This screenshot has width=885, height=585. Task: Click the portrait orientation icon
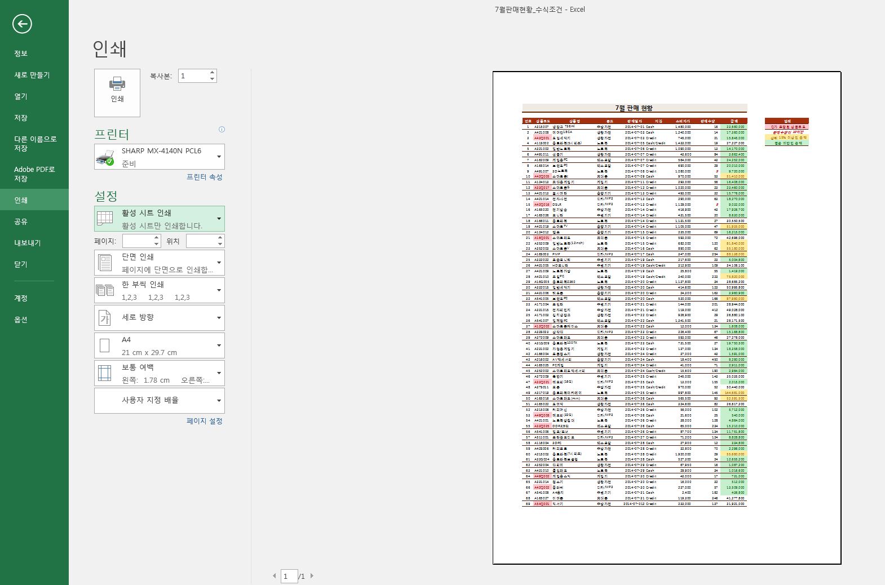tap(105, 318)
